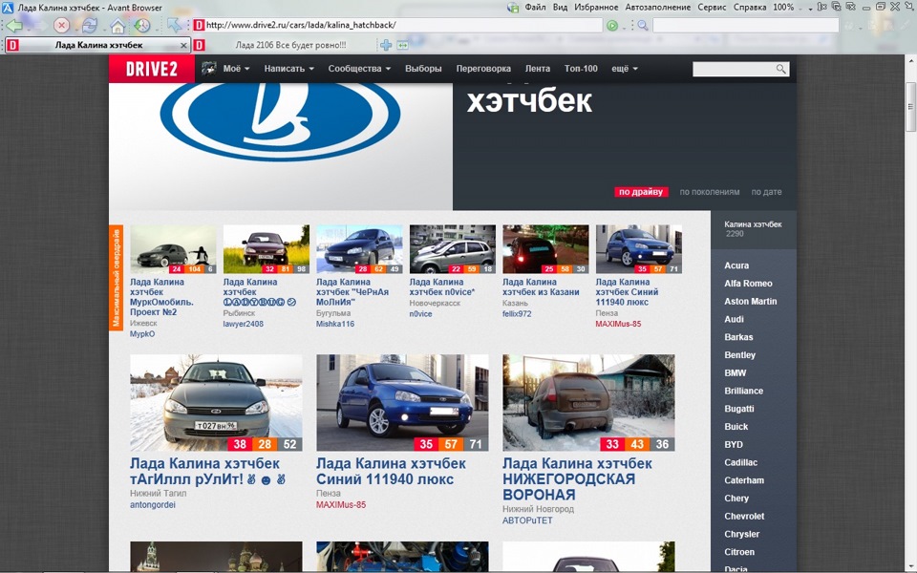
Task: Click the user avatar in DRIVE2 navbar
Action: (209, 69)
